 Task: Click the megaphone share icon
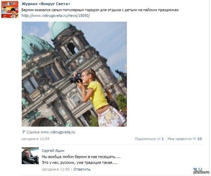coord(159,139)
